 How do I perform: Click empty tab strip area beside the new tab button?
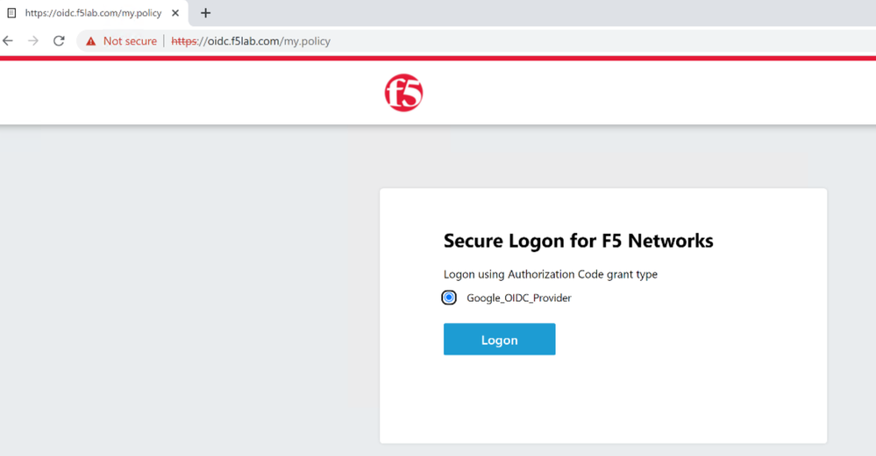(526, 13)
